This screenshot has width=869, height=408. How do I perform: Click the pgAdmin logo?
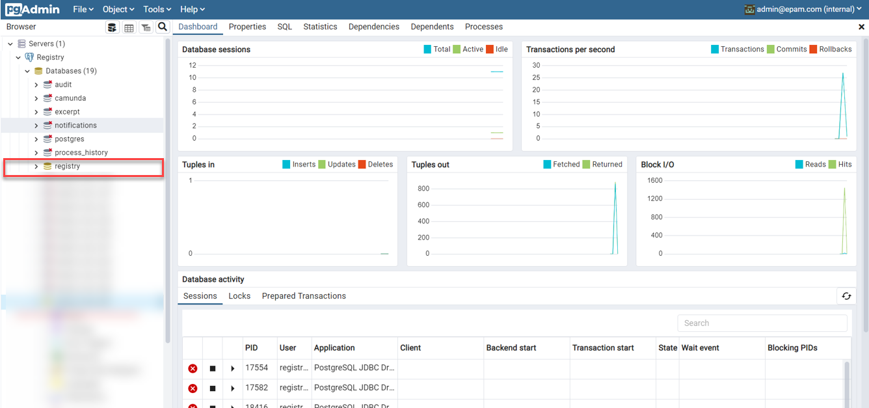tap(33, 9)
